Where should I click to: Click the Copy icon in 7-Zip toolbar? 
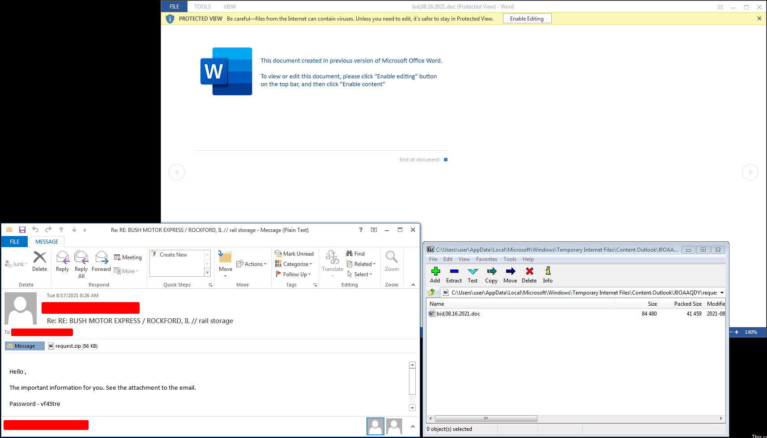click(491, 274)
